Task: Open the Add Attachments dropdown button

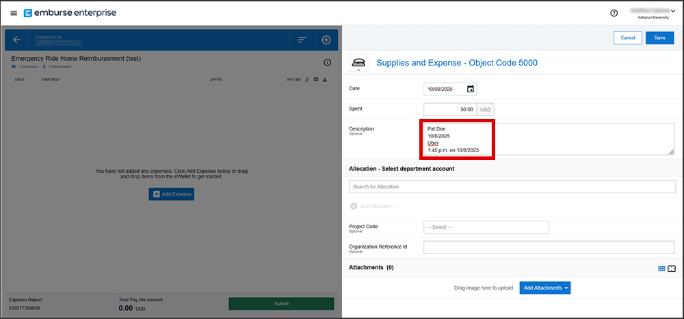Action: (x=544, y=288)
